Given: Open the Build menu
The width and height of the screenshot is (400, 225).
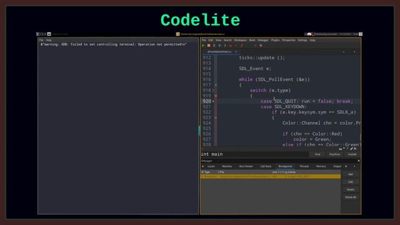Looking at the screenshot, I should [x=252, y=40].
